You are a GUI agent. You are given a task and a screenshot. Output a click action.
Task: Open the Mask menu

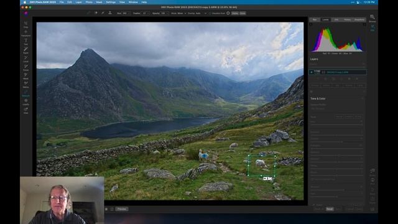tap(99, 2)
